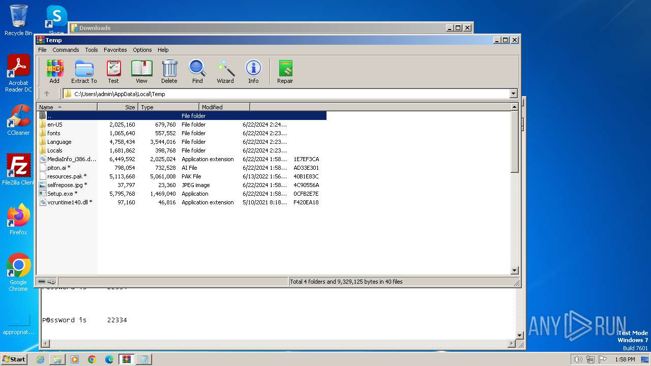Sort by Name column header
Screen dimensions: 651x366
pos(67,107)
